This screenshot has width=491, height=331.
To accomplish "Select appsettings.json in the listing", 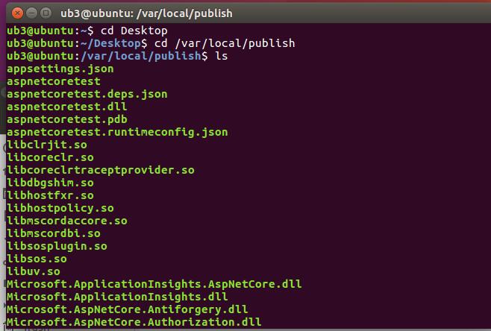I will pyautogui.click(x=60, y=69).
